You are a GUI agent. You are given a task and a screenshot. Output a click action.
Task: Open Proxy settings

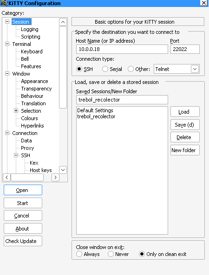pyautogui.click(x=27, y=148)
